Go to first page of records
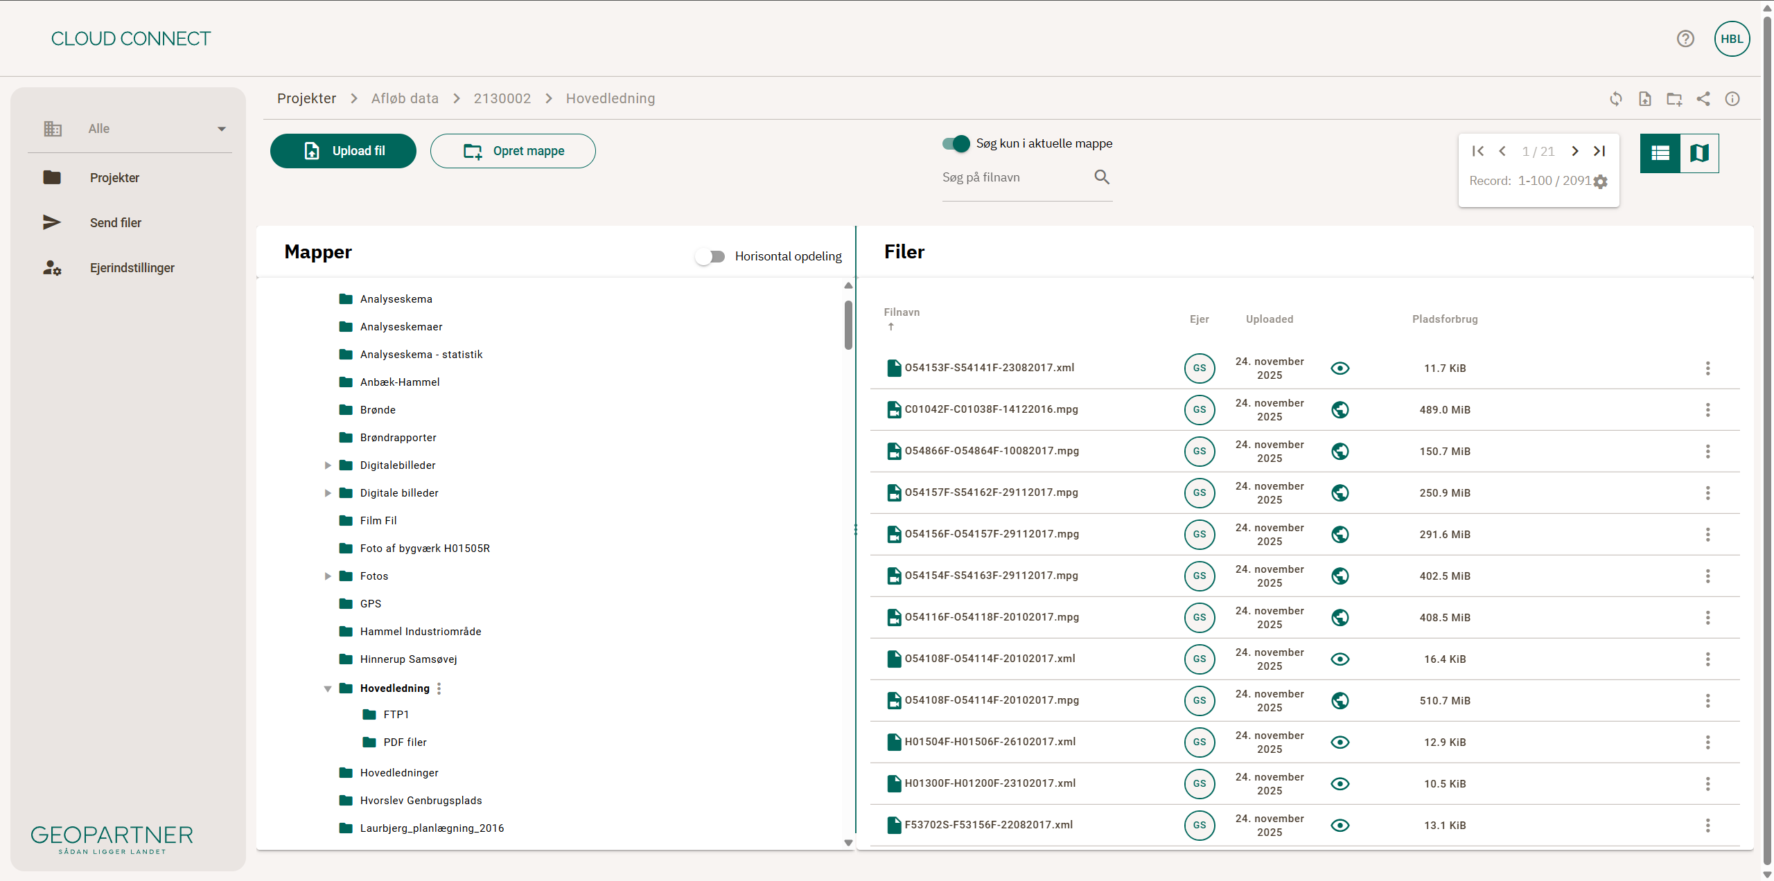 point(1478,151)
